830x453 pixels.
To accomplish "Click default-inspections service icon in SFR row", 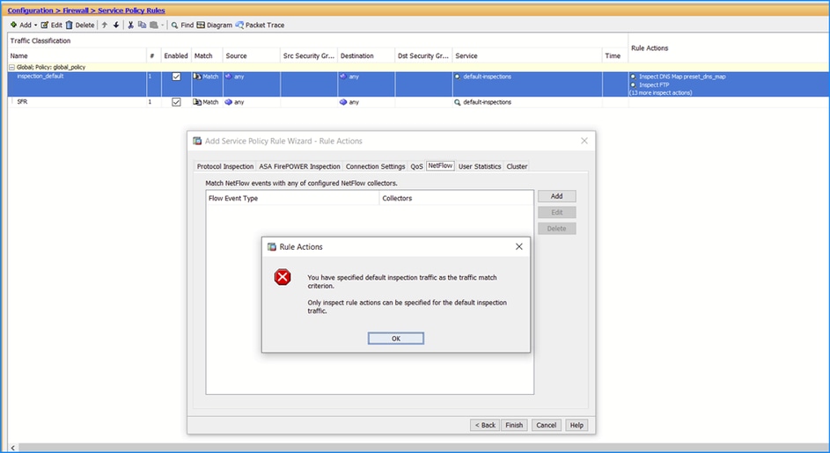I will (458, 102).
